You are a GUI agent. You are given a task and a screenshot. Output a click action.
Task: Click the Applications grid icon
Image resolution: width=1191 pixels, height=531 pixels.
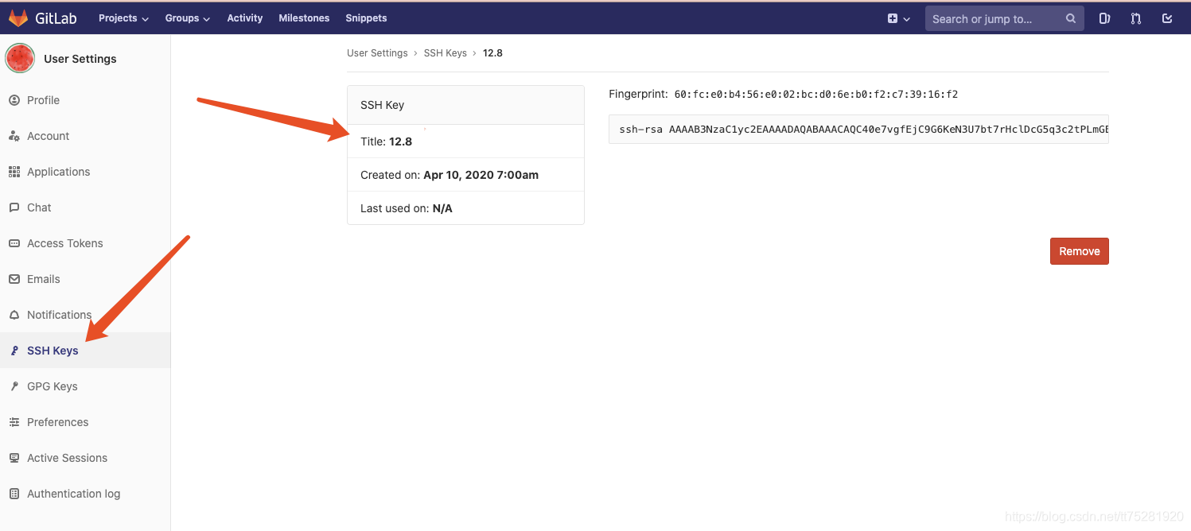tap(14, 172)
